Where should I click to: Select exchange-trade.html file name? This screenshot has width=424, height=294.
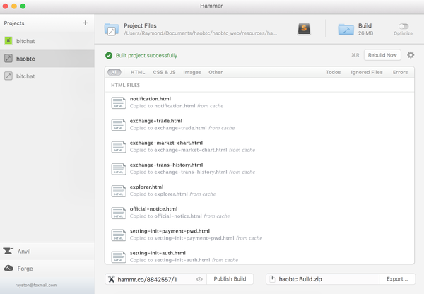156,121
